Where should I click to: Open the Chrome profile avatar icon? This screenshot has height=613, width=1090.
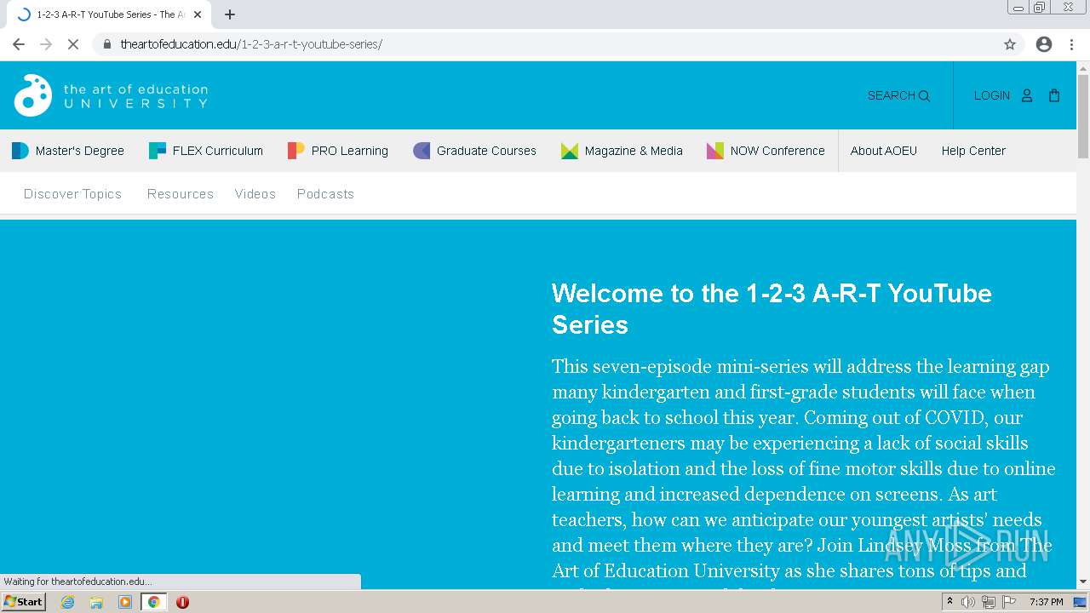[x=1044, y=44]
